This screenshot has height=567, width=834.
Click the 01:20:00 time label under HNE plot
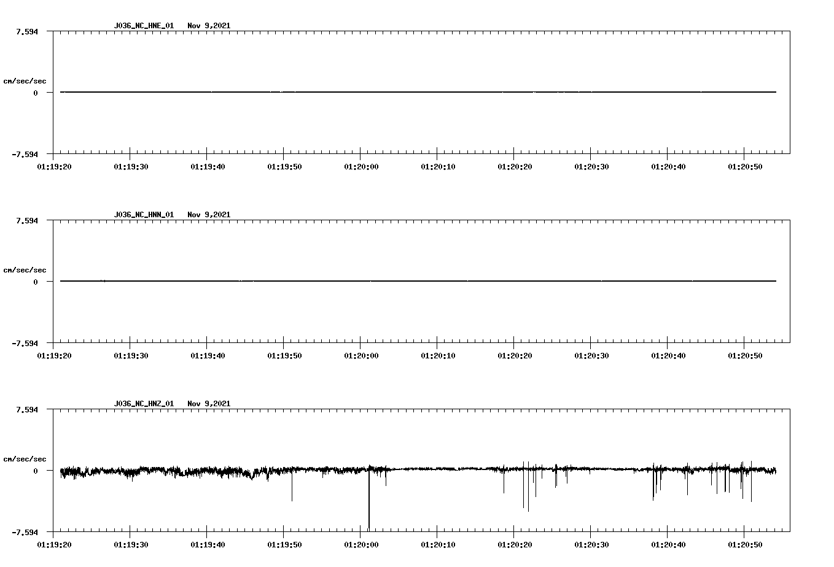[361, 166]
